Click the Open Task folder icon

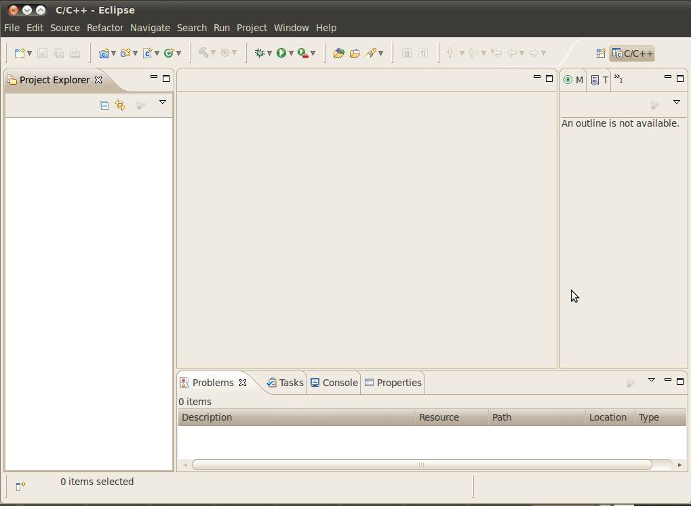(355, 54)
